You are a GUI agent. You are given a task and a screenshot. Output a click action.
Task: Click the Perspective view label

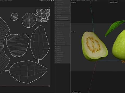[73, 2]
